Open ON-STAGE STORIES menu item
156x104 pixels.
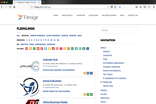109,15
